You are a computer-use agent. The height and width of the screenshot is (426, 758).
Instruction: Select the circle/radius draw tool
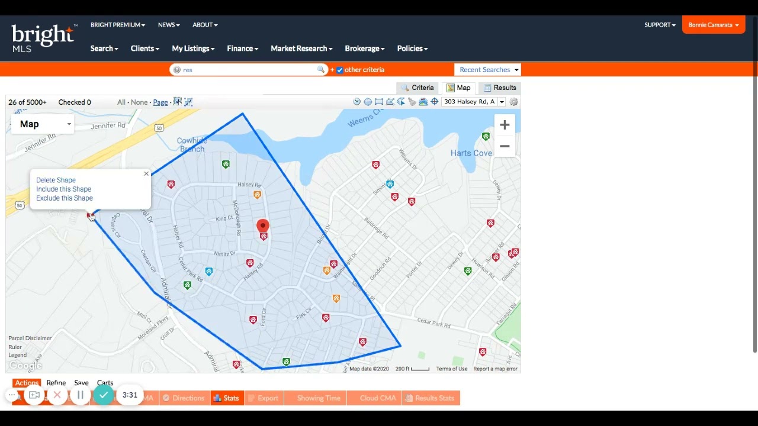pyautogui.click(x=368, y=102)
